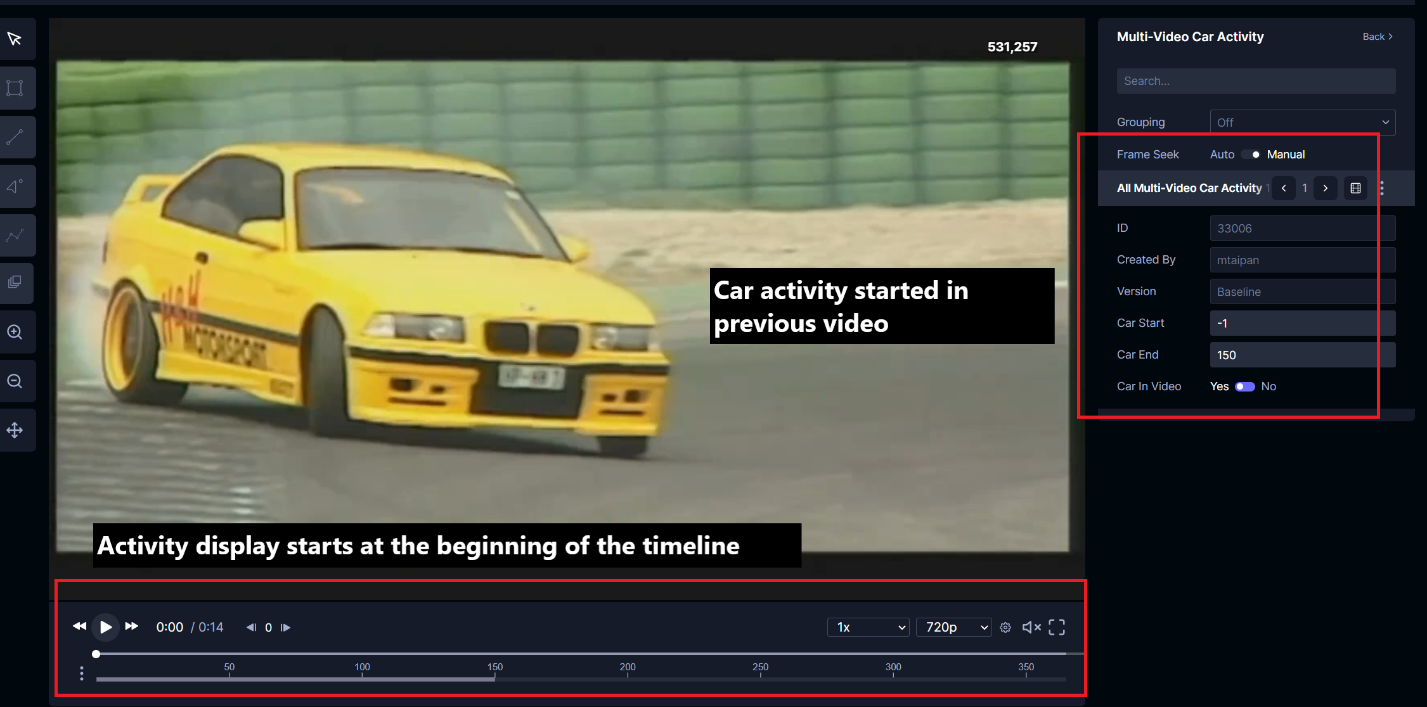Viewport: 1427px width, 707px height.
Task: Select the polyline tool
Action: [15, 235]
